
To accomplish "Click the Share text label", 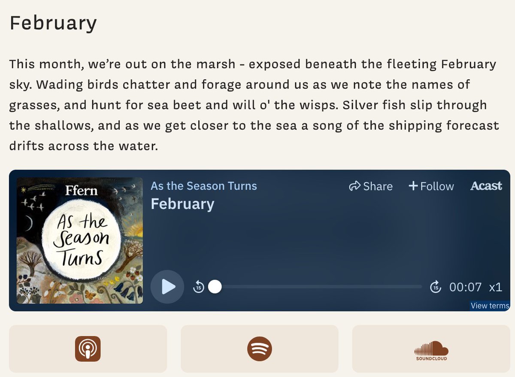I will (x=378, y=186).
